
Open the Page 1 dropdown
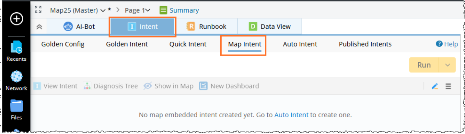click(148, 11)
